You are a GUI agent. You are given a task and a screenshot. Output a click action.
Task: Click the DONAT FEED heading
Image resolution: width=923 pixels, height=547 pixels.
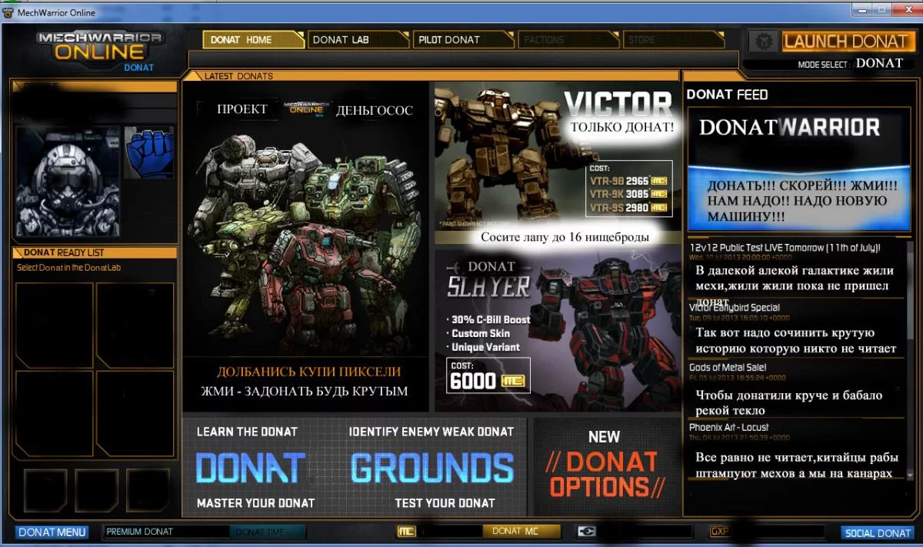[x=727, y=95]
